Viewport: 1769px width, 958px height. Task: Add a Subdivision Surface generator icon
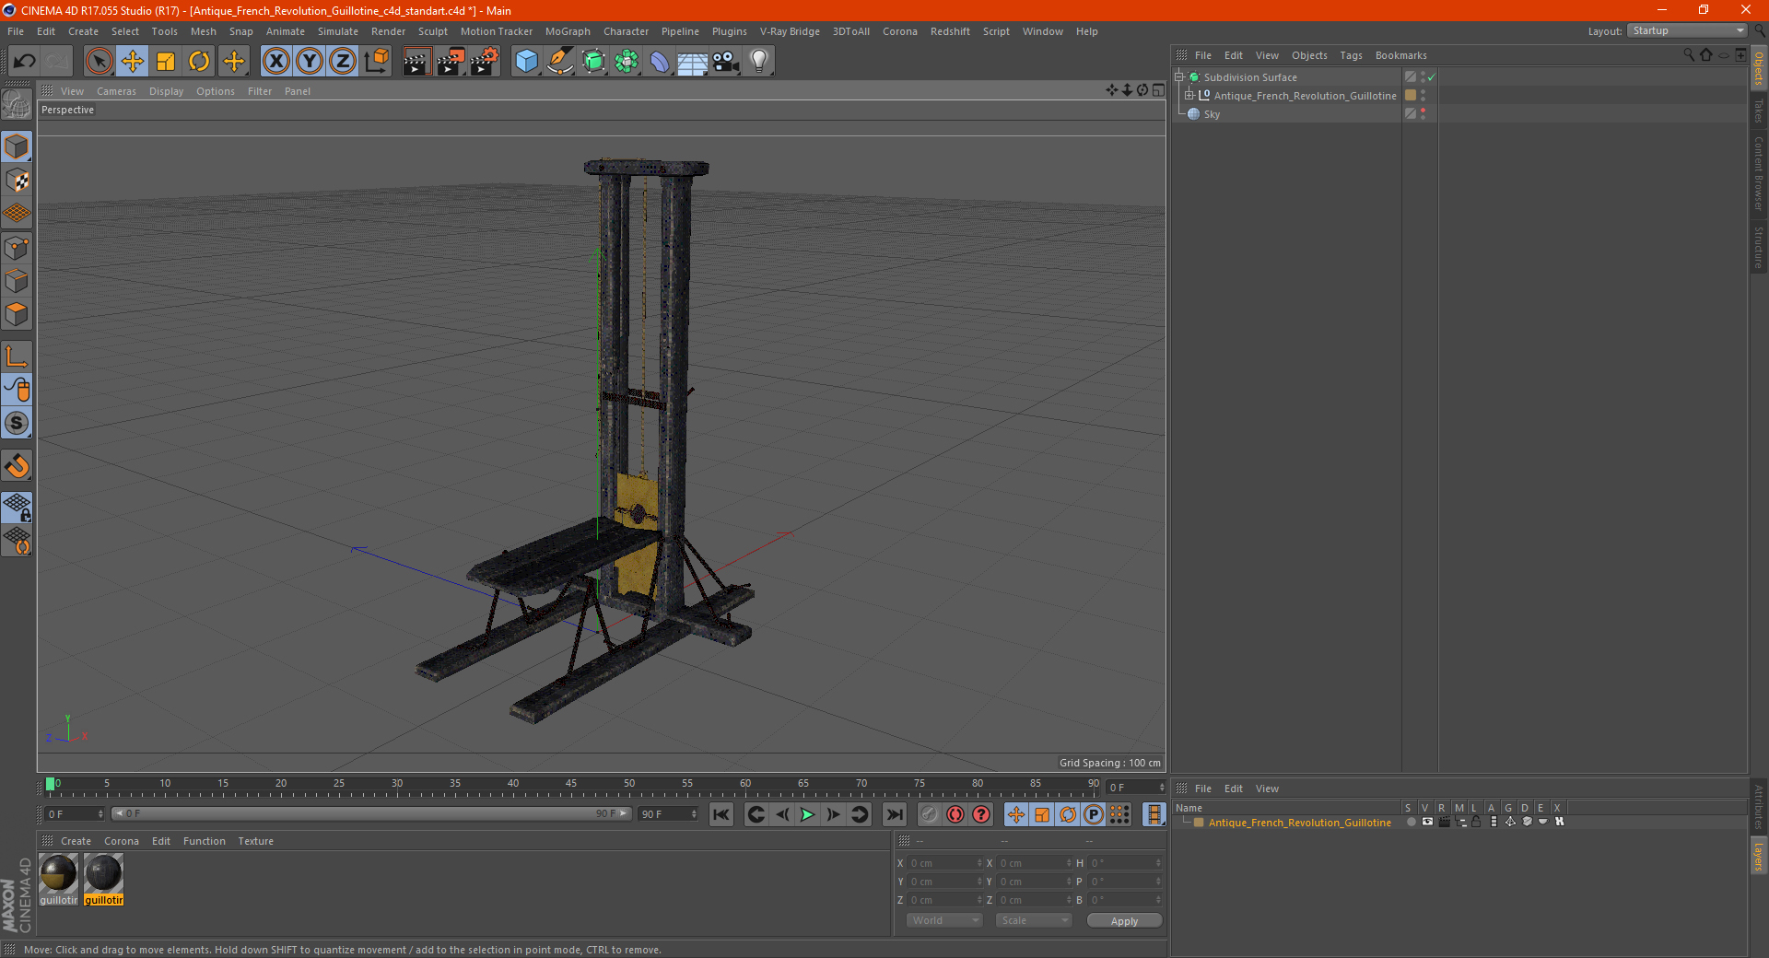tap(593, 62)
